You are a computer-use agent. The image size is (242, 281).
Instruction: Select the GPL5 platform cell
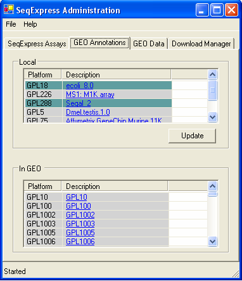click(44, 112)
